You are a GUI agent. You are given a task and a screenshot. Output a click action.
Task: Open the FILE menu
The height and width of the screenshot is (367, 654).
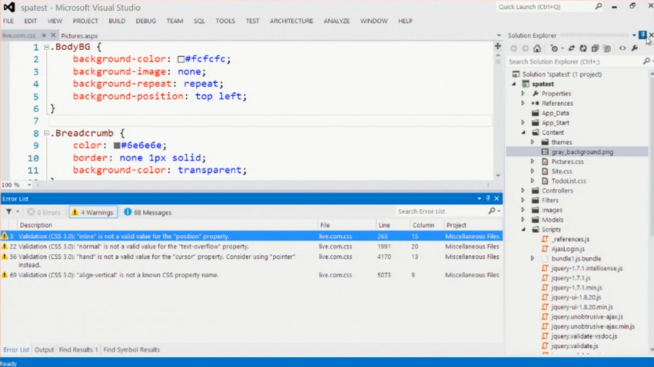[x=8, y=21]
